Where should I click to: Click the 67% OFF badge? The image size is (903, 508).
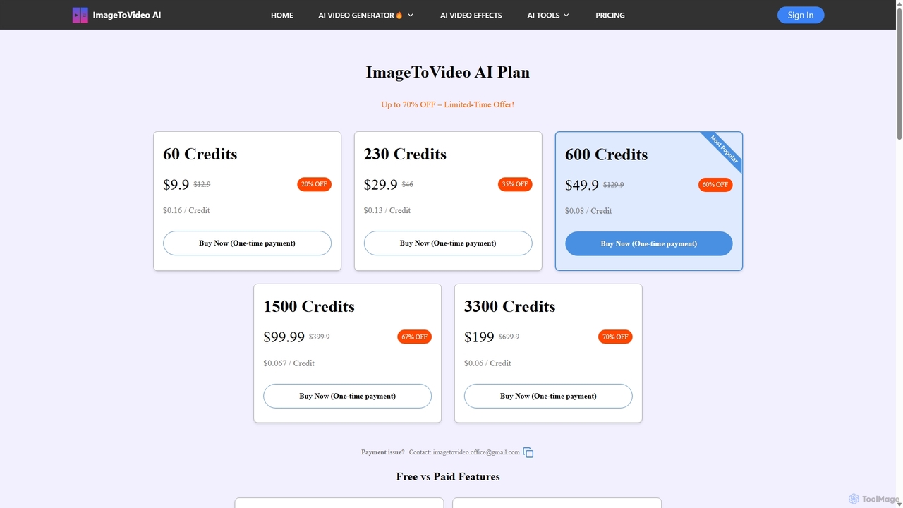pos(415,337)
